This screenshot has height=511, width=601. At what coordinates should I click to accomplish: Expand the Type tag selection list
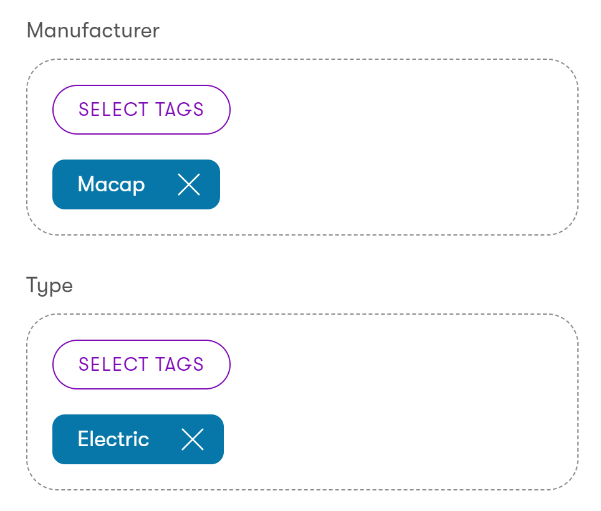click(x=142, y=365)
